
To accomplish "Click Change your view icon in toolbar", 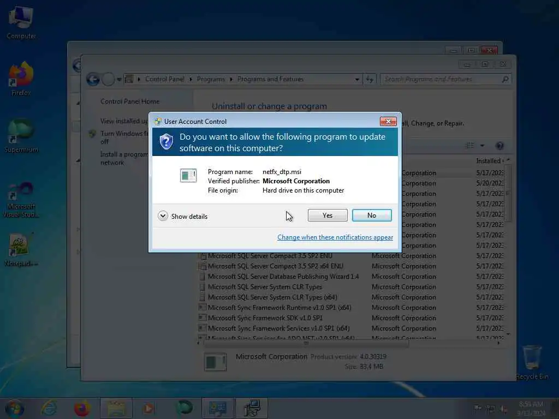I will [x=470, y=145].
